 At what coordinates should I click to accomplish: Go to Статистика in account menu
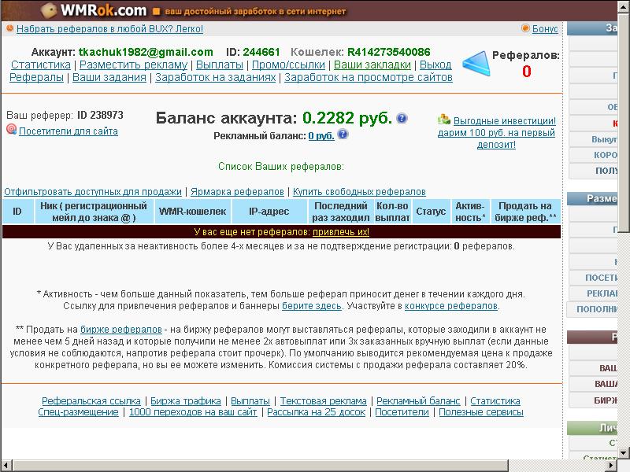(41, 65)
